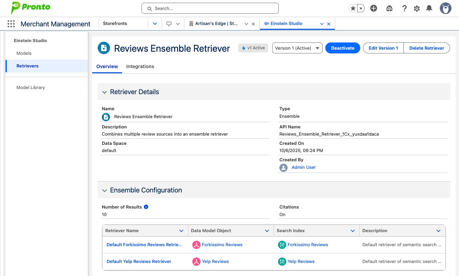
Task: Open your user profile avatar
Action: 445,8
